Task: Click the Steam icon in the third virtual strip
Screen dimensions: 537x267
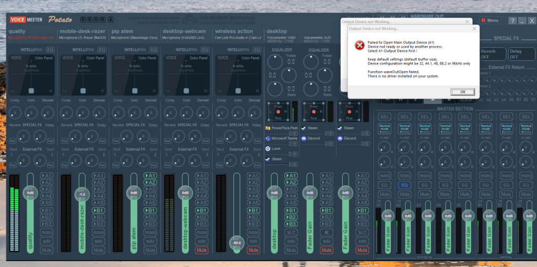Action: [x=340, y=128]
